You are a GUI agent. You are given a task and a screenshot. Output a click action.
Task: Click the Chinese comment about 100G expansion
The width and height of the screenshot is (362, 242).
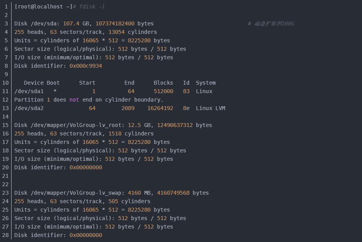click(271, 23)
